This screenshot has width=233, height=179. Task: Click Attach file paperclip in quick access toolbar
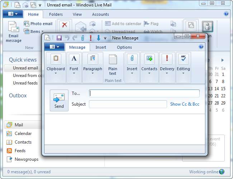tap(82, 38)
